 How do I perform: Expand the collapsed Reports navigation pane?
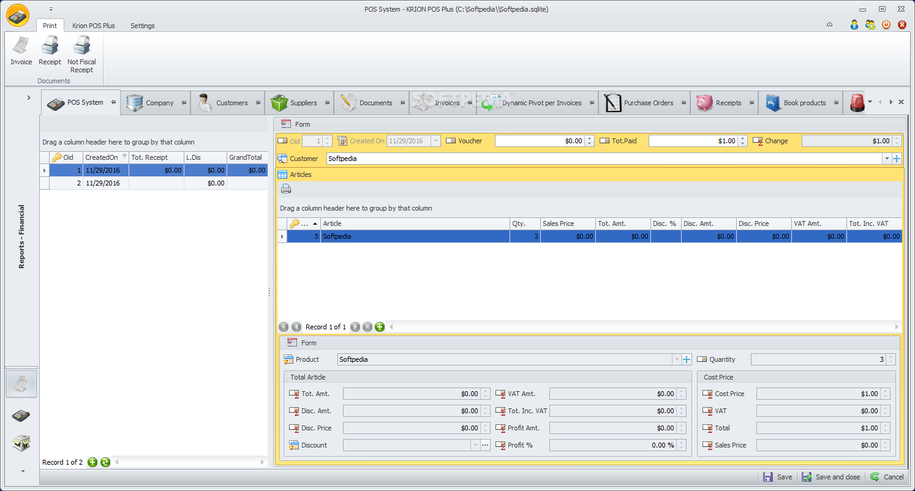point(28,97)
